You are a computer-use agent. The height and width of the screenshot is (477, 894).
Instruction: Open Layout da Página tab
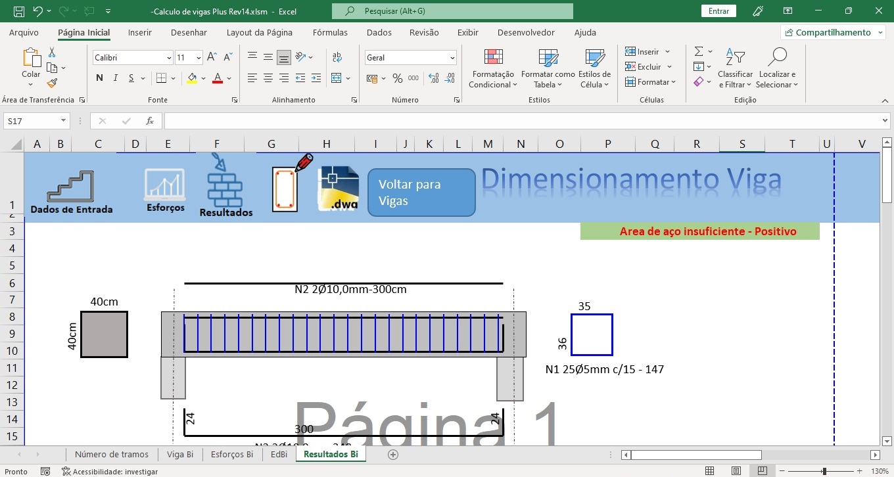(x=259, y=32)
